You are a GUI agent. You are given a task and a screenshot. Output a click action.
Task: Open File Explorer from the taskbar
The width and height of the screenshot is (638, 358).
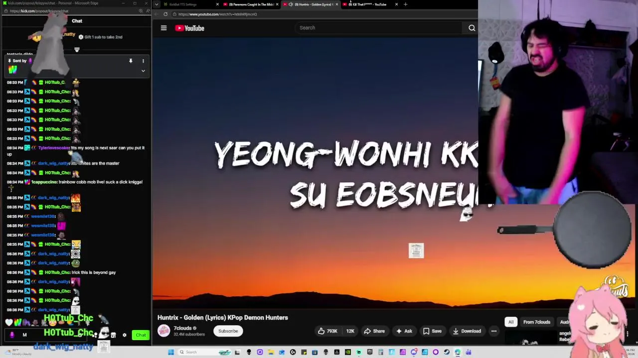271,352
